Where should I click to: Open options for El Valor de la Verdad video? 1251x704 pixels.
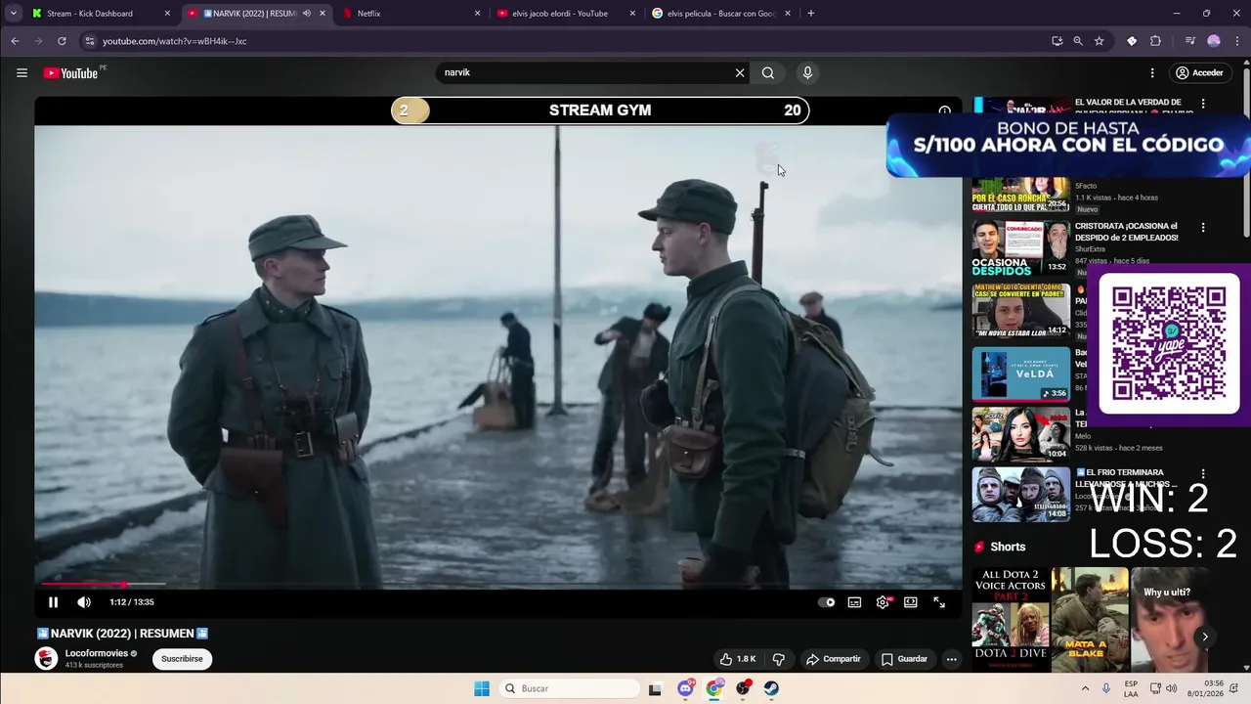coord(1203,104)
